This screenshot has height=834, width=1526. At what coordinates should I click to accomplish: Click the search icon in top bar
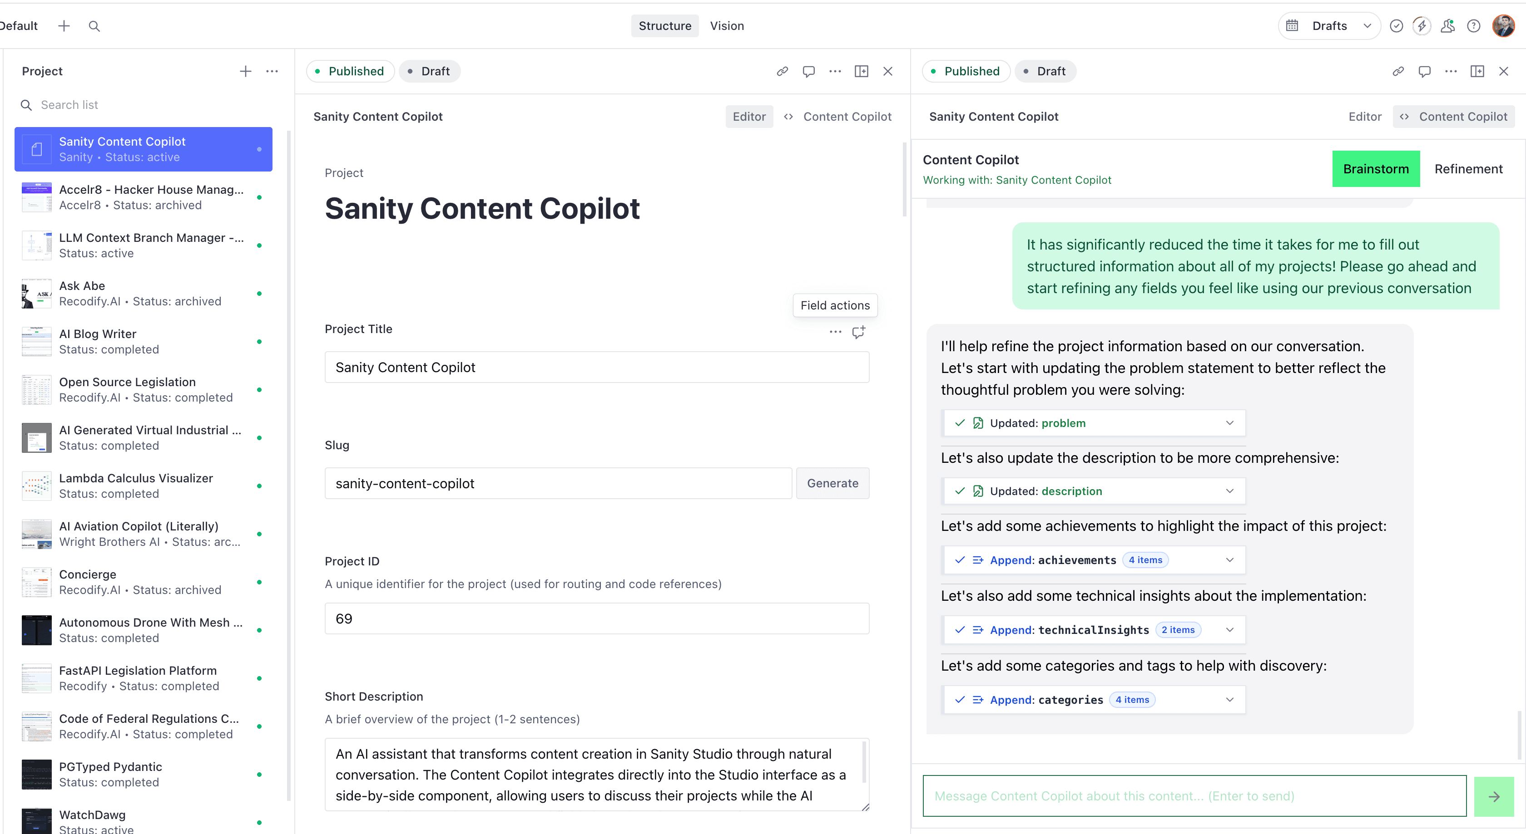[x=94, y=26]
